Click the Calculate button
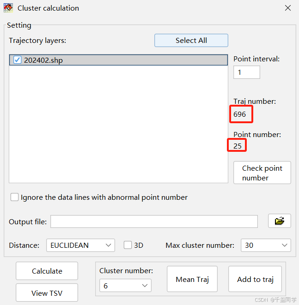 point(47,271)
